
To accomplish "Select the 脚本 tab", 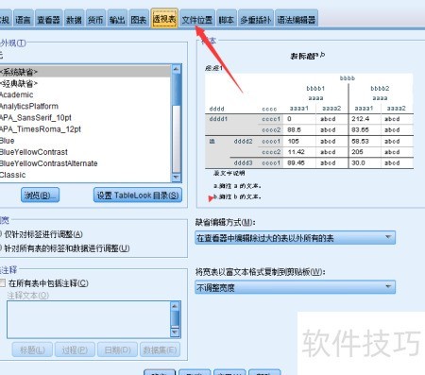I will coord(226,20).
